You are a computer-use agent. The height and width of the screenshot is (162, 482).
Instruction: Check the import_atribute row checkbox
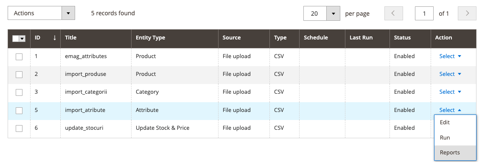19,110
